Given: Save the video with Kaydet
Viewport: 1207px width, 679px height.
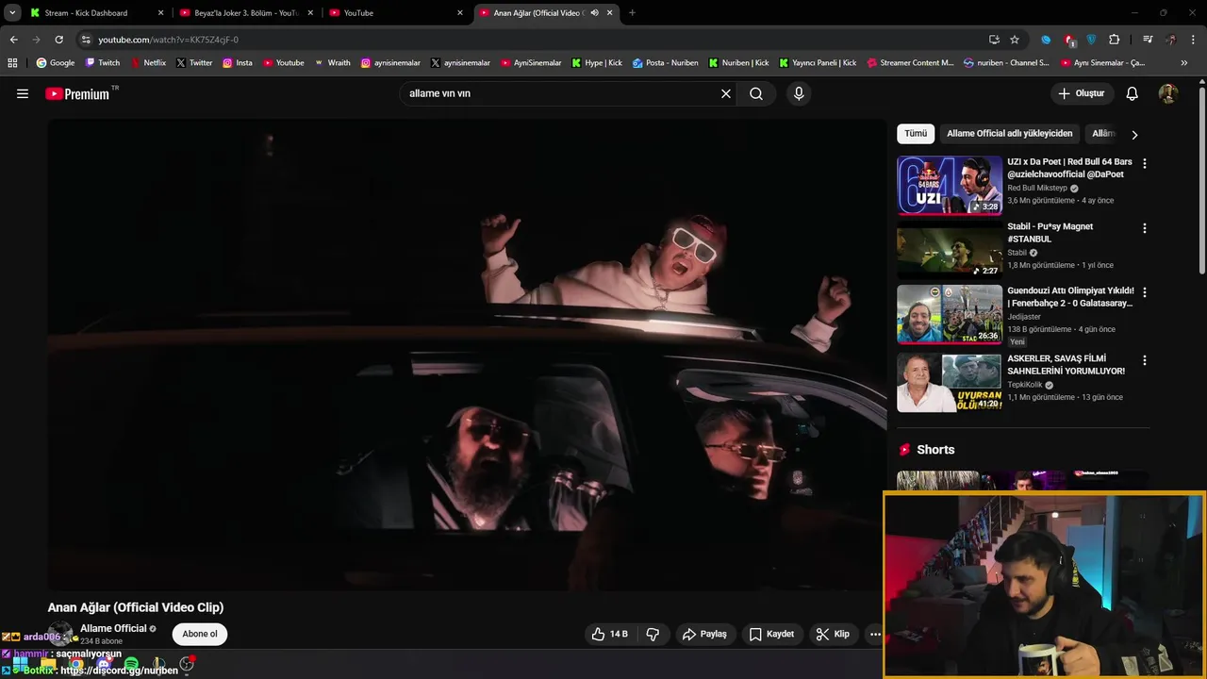Looking at the screenshot, I should pyautogui.click(x=771, y=634).
